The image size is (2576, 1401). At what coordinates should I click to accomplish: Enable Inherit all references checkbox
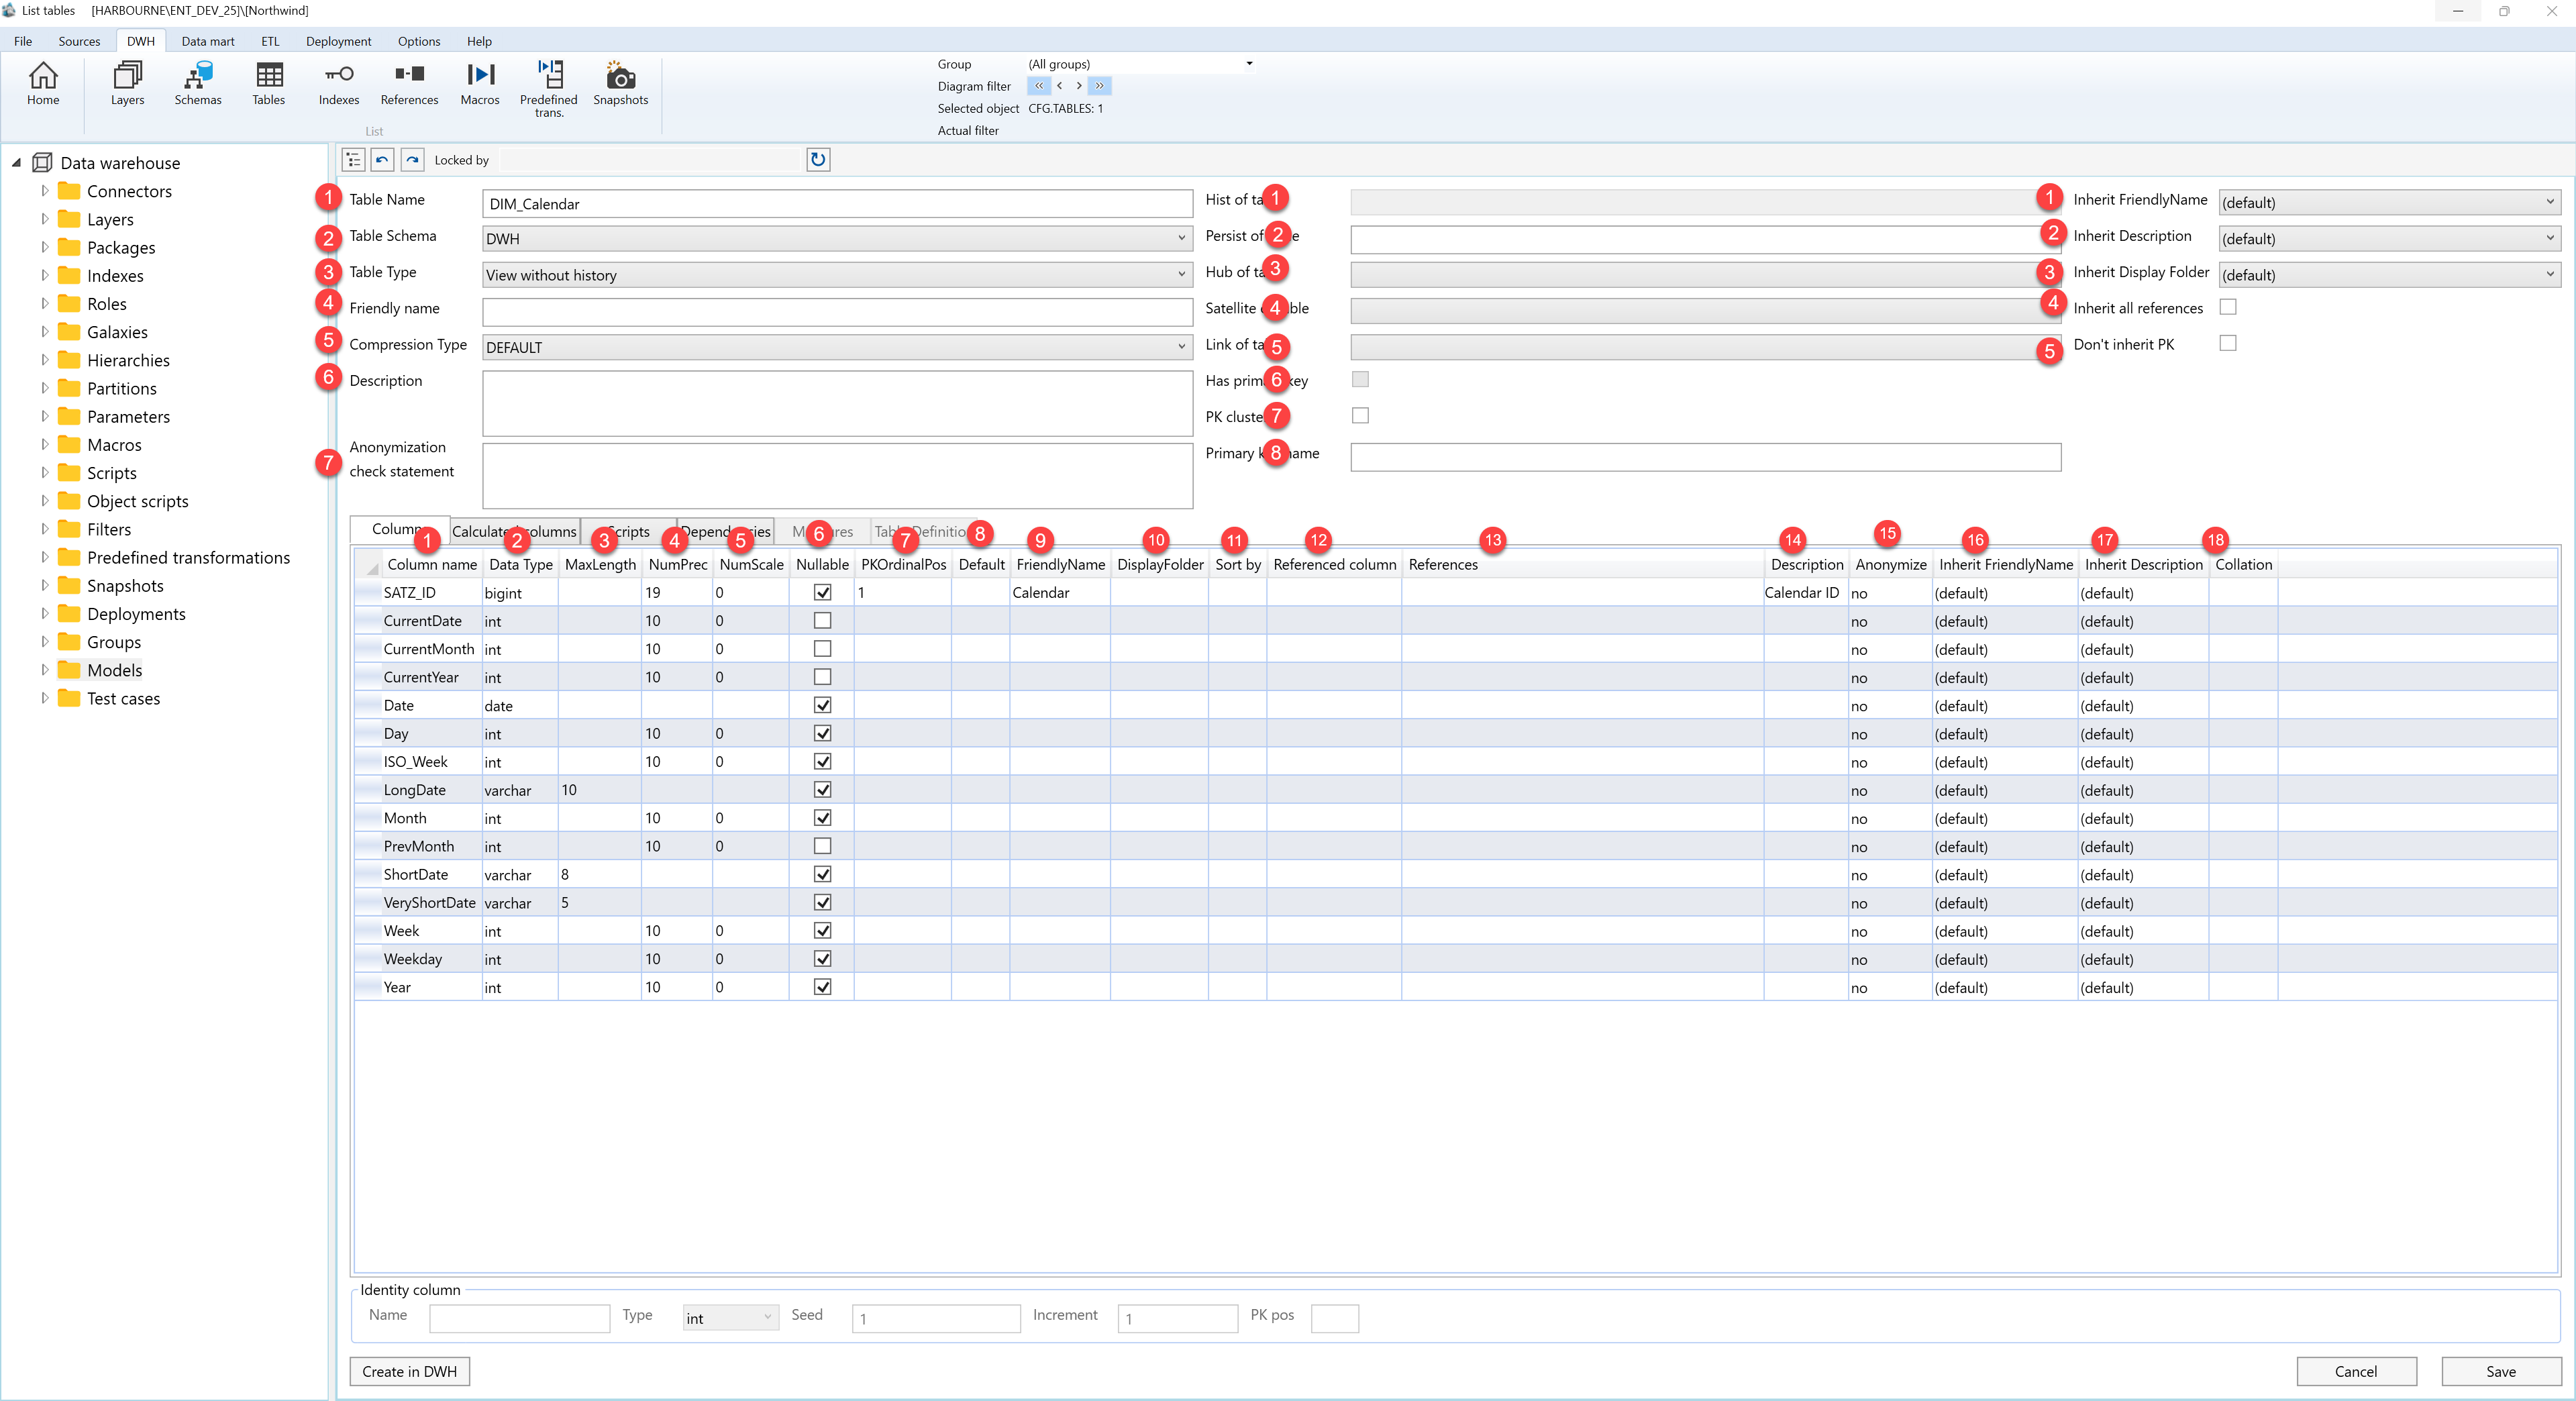tap(2228, 307)
